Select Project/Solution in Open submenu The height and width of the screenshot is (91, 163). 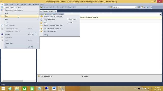tap(60, 20)
